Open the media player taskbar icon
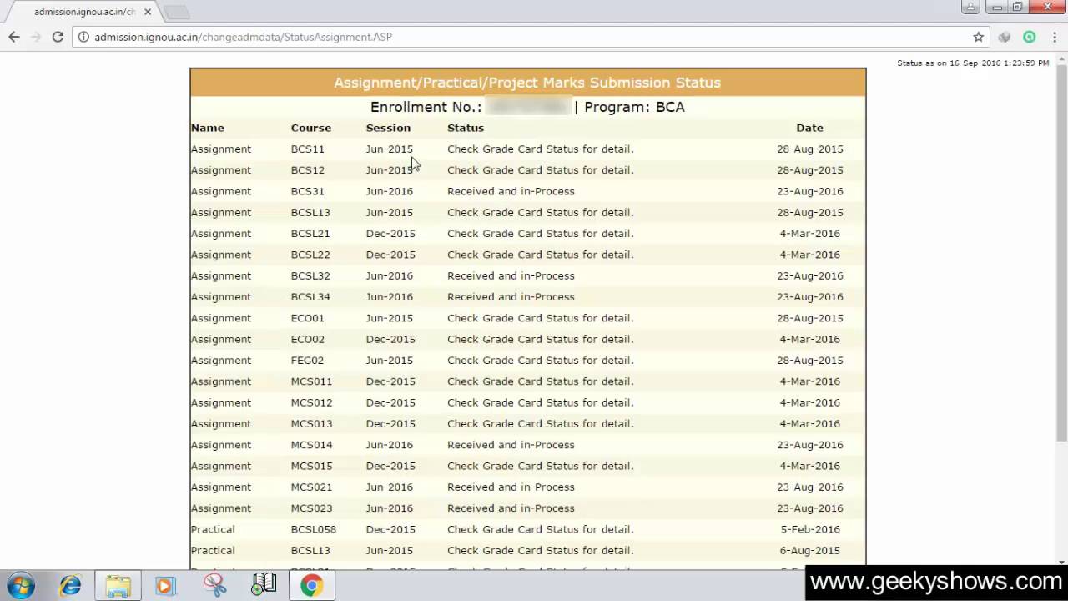Screen dimensions: 1068x601 165,586
